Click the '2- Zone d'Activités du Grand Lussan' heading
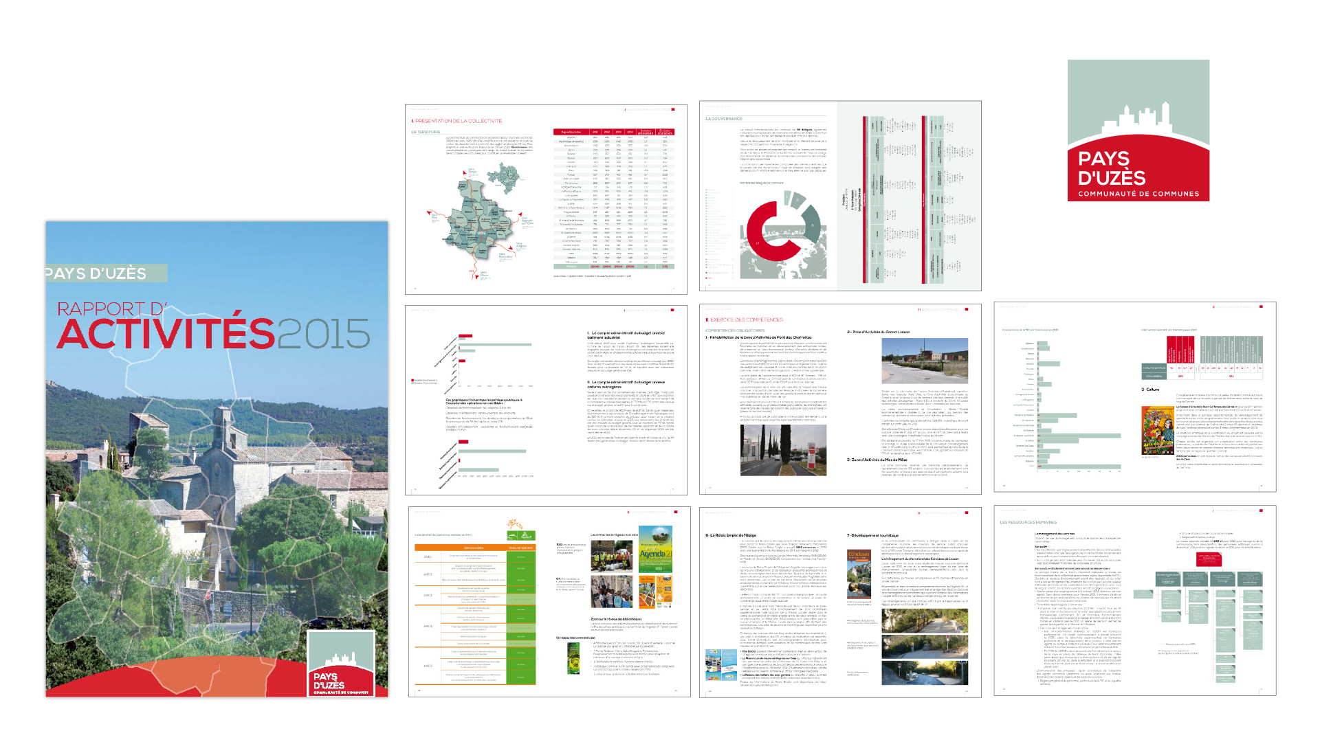Screen dimensions: 1320x742 pyautogui.click(x=878, y=332)
